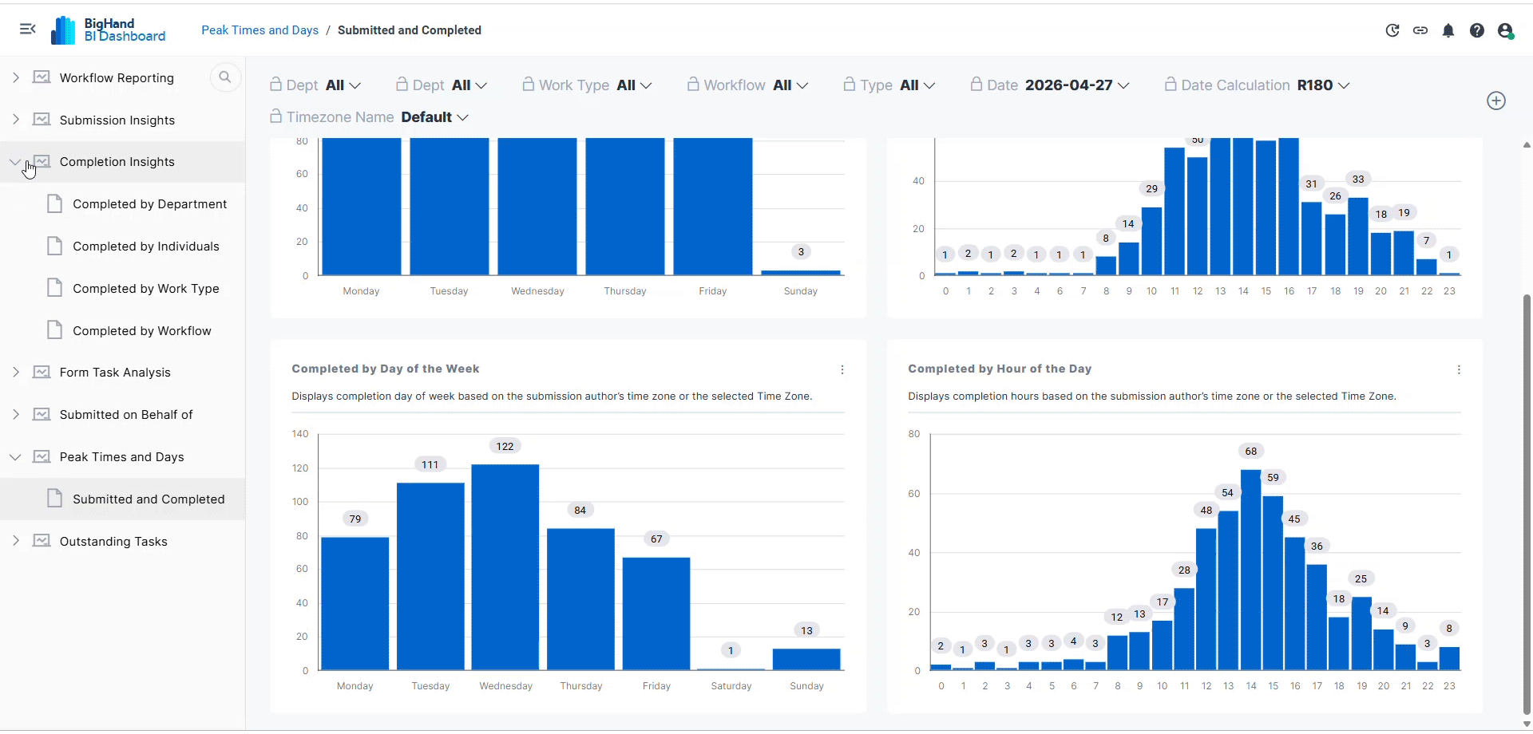Screen dimensions: 1533x734
Task: Copy the dashboard link icon
Action: coord(1420,30)
